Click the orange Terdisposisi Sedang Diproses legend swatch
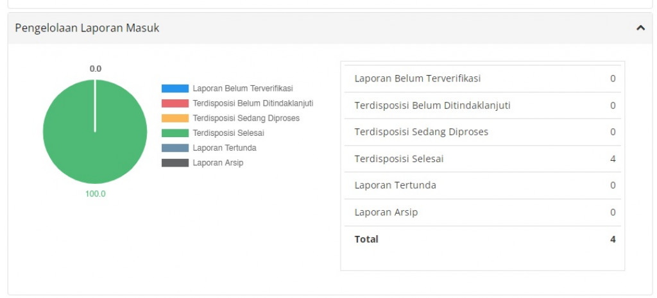This screenshot has height=298, width=657. pos(175,118)
